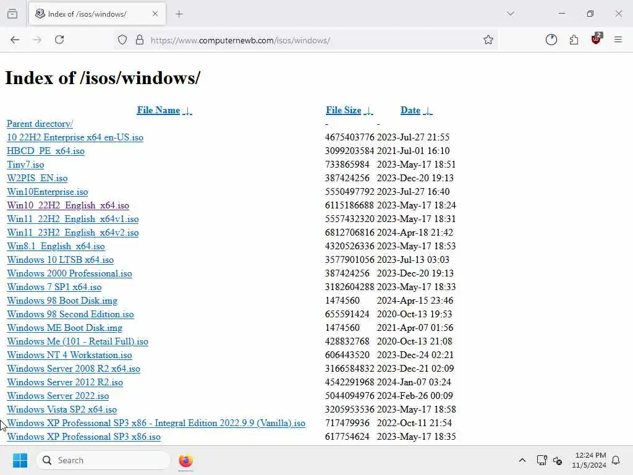The image size is (633, 475).
Task: Click the forward navigation arrow
Action: click(37, 40)
